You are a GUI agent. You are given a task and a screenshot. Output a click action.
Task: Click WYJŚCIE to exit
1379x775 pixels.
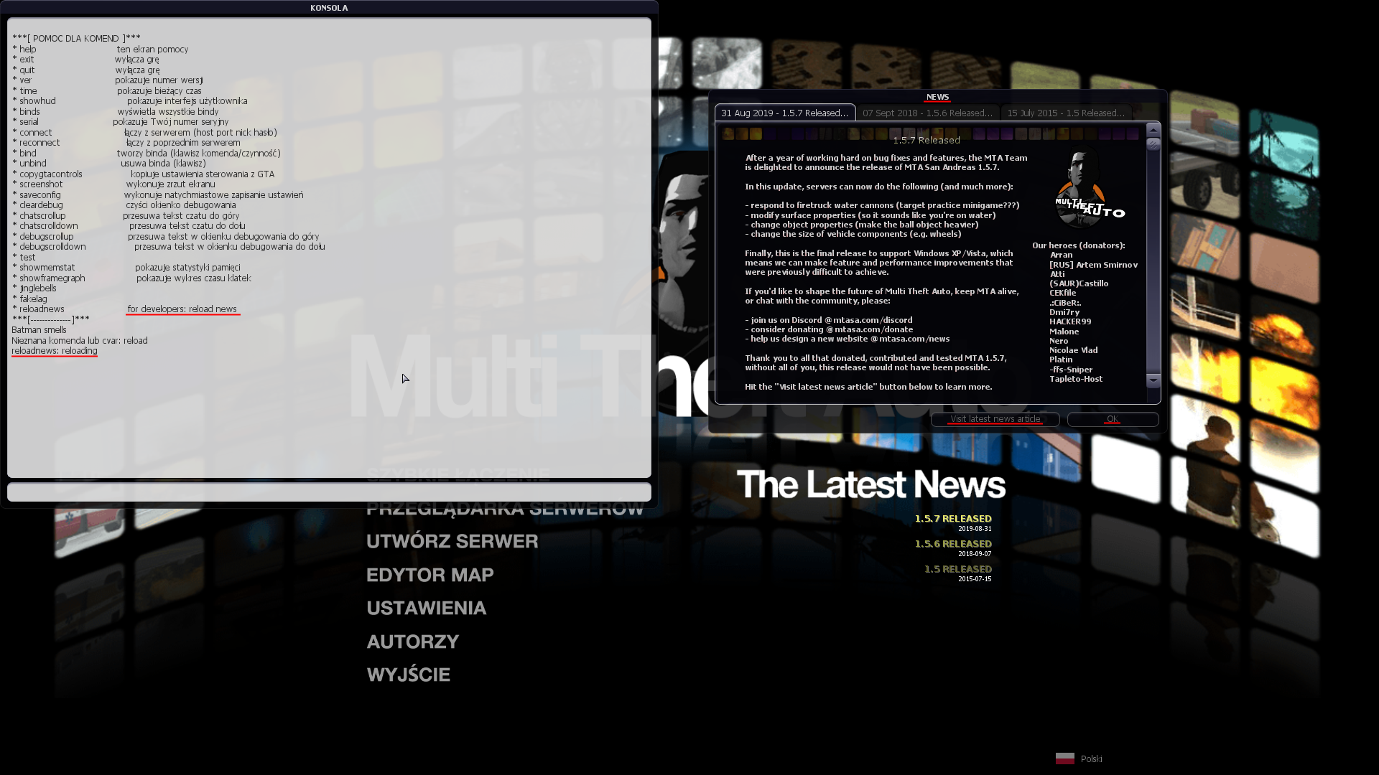408,675
